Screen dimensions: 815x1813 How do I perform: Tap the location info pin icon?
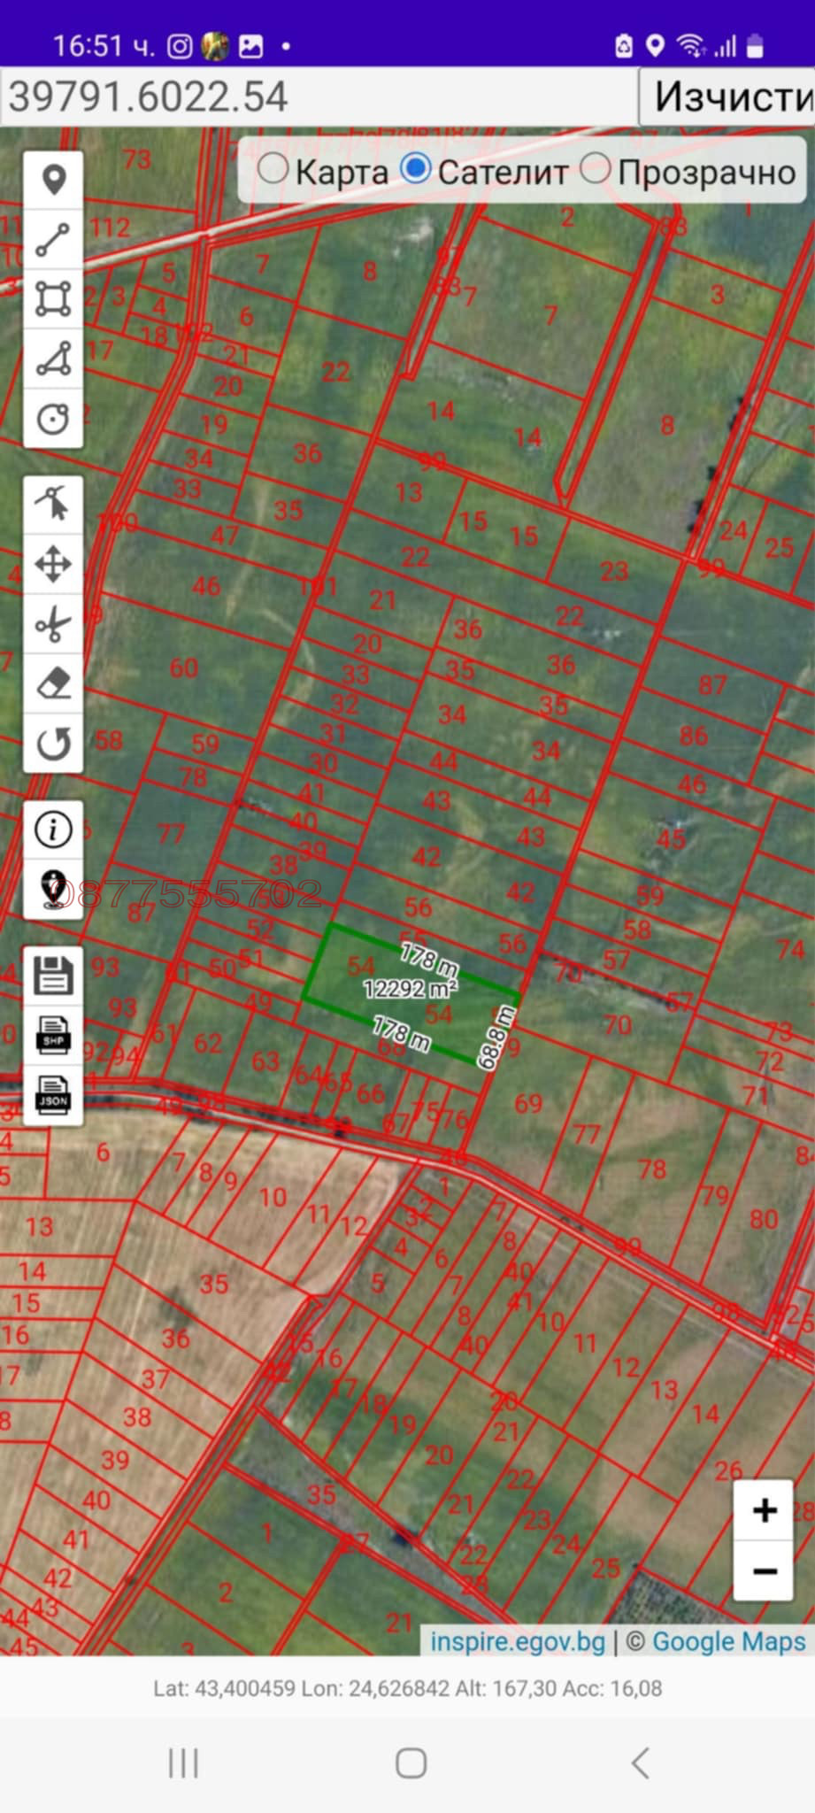[53, 889]
